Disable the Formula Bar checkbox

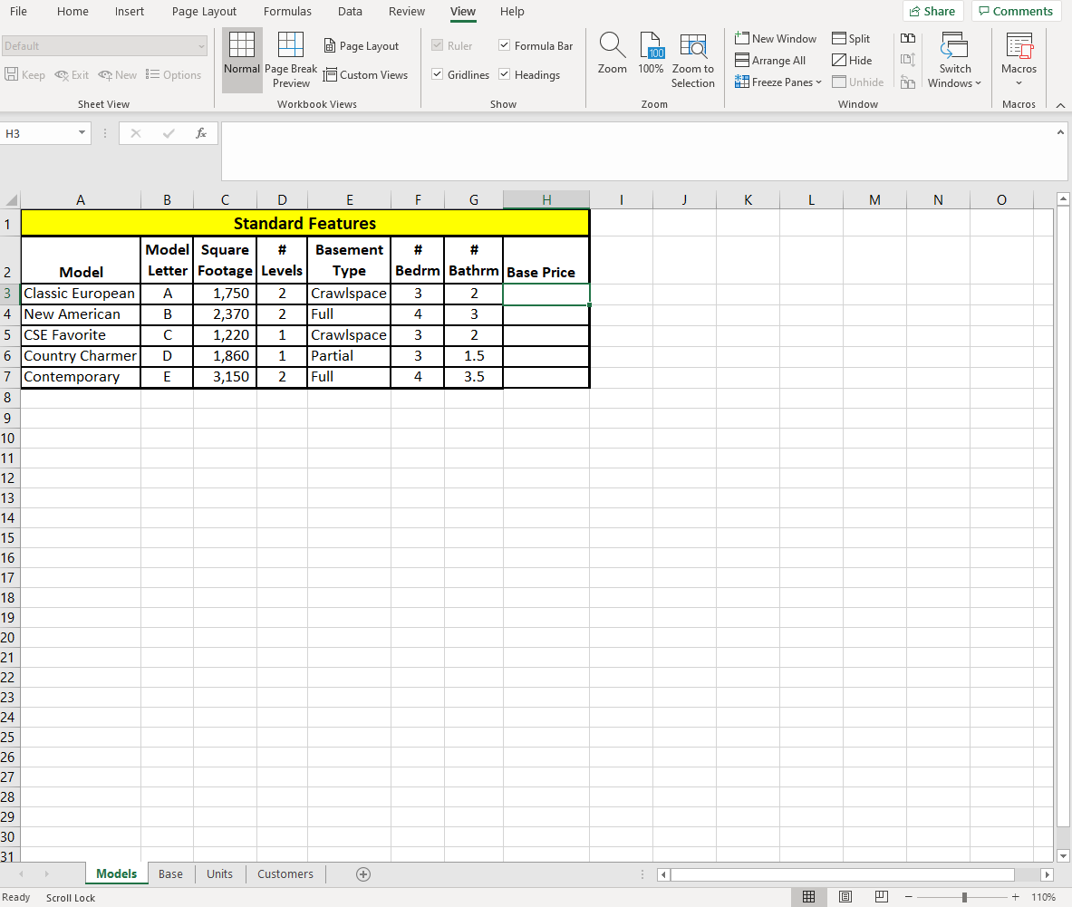(x=503, y=45)
